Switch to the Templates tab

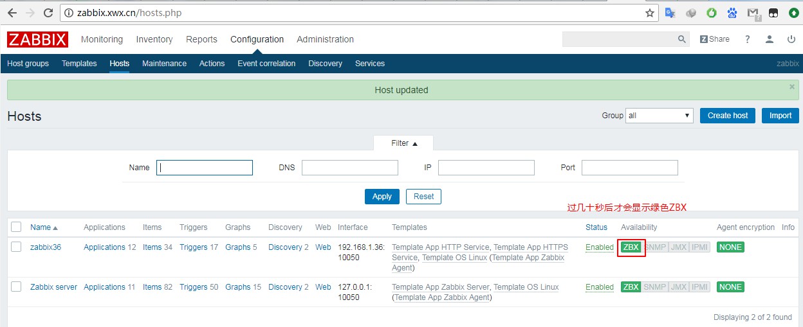point(79,64)
